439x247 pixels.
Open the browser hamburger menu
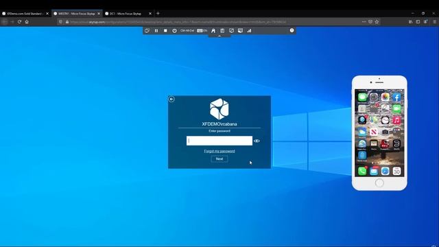pos(434,21)
